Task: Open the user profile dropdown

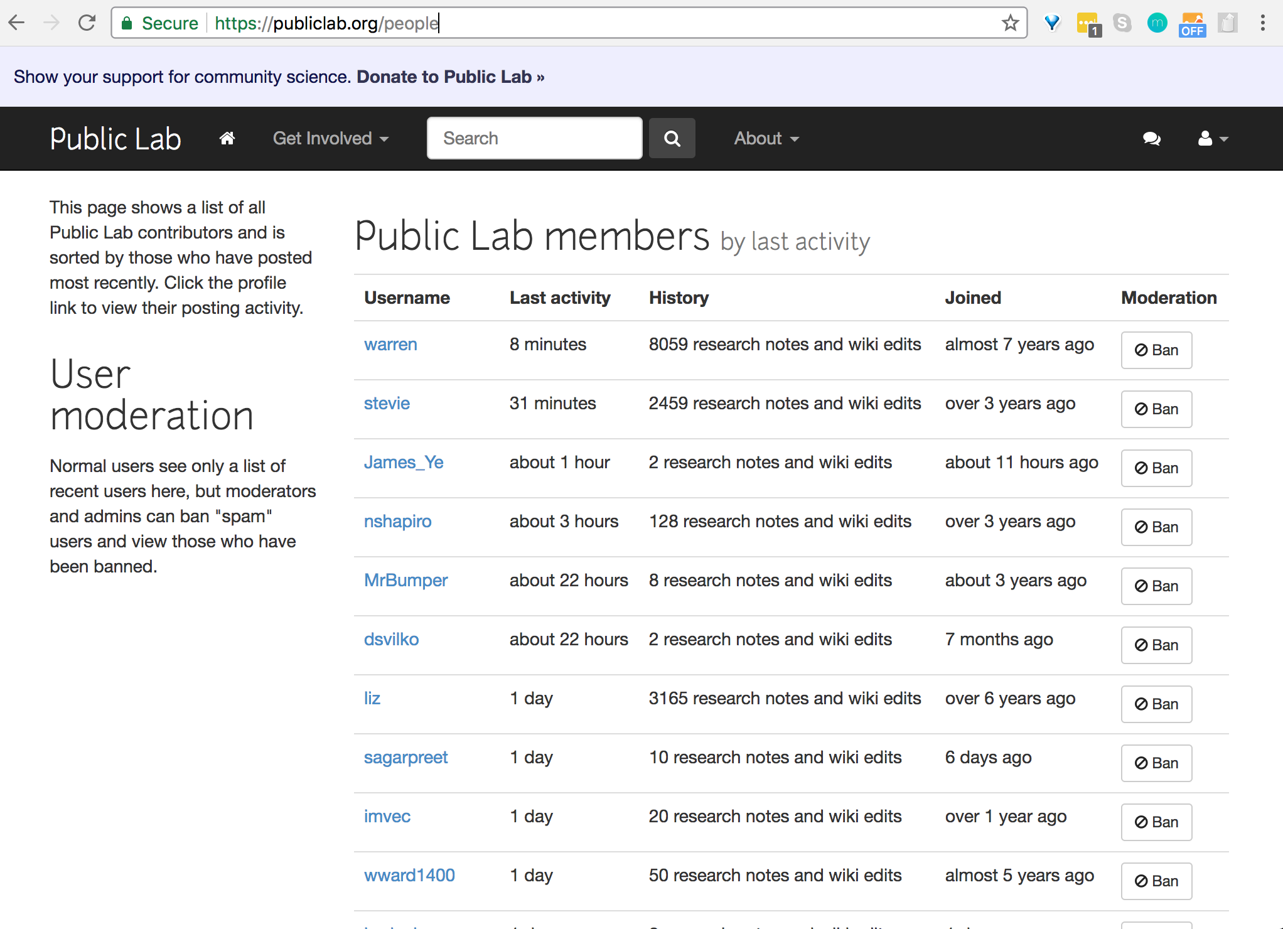Action: (x=1212, y=138)
